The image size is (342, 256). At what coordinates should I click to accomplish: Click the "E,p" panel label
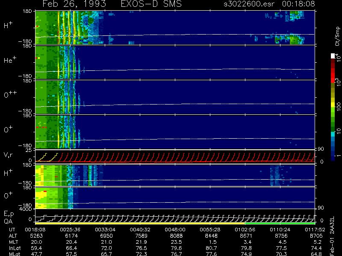coord(9,214)
